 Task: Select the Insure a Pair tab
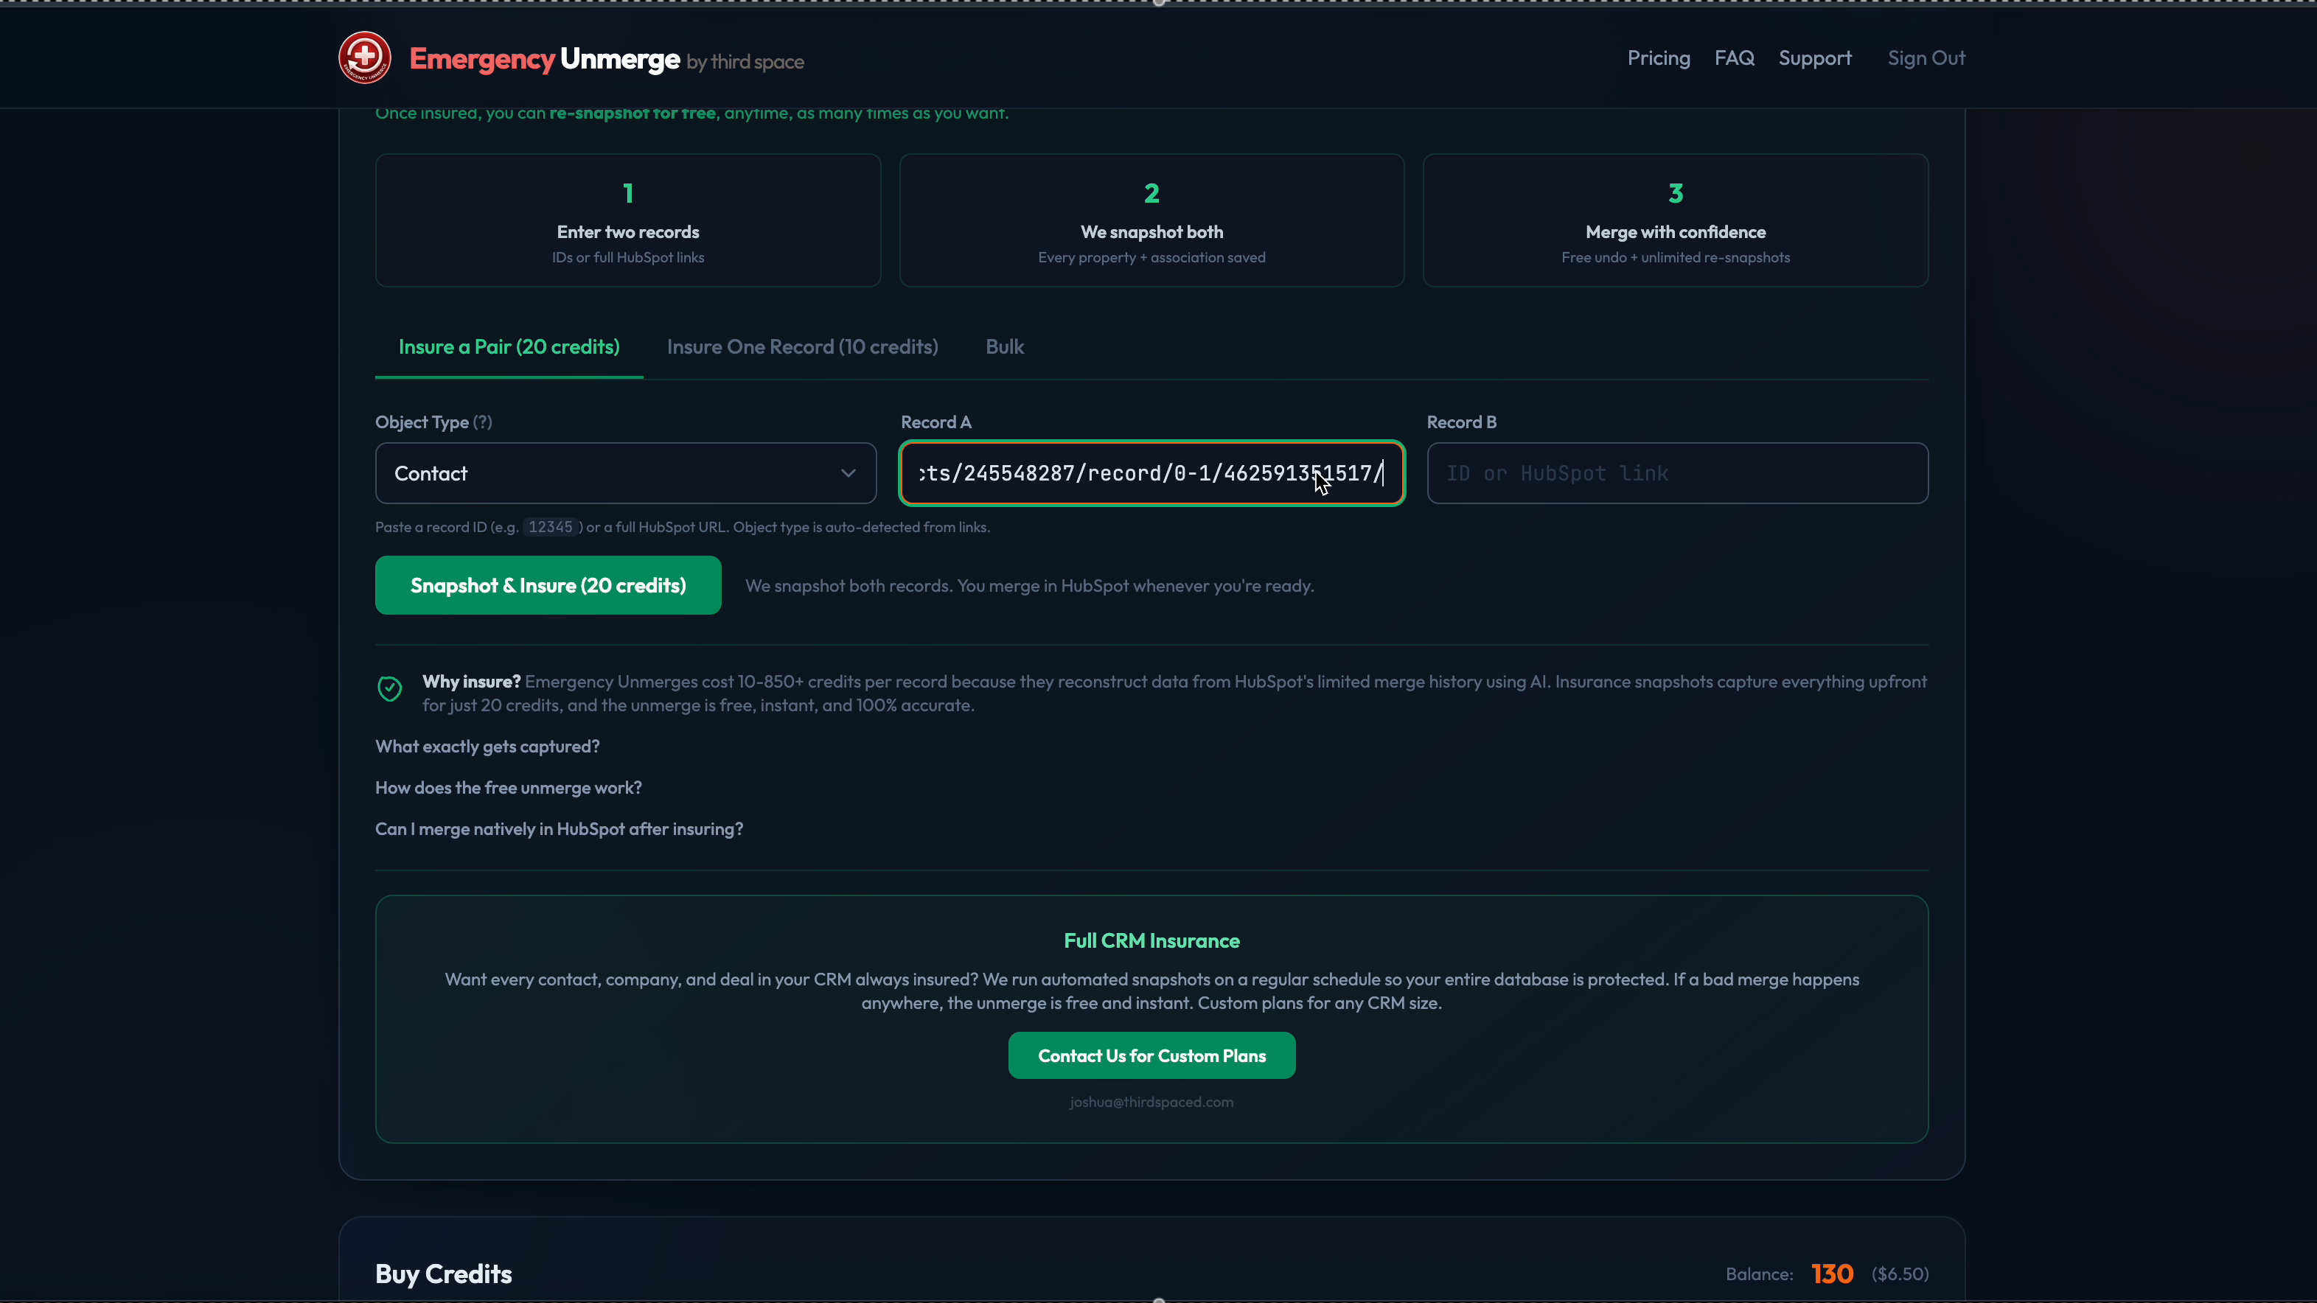(508, 347)
